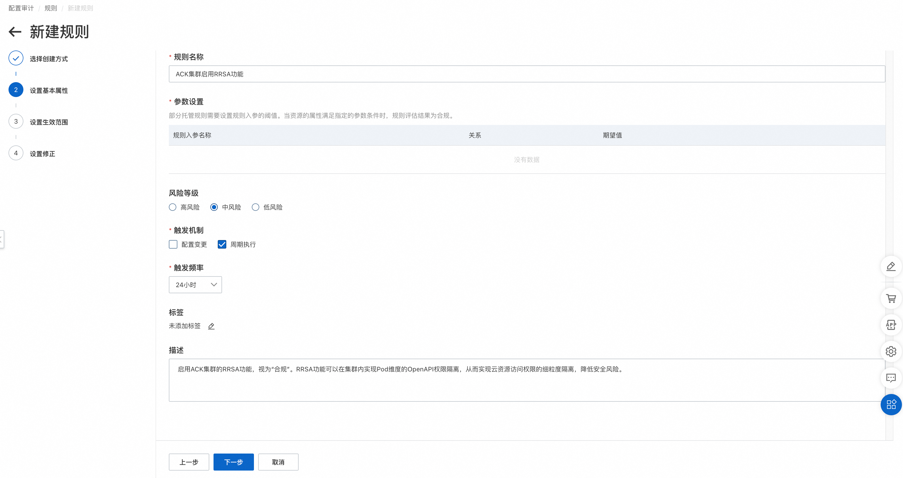
Task: Go to 配置审计 breadcrumb
Action: (21, 8)
